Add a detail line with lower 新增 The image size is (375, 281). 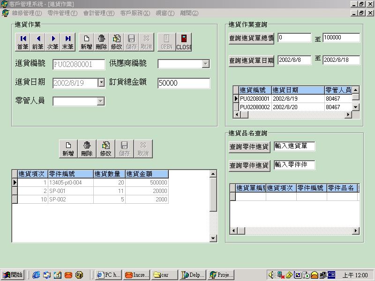(68, 149)
